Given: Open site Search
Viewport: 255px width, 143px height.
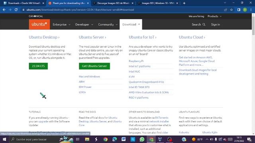Looking at the screenshot, I should coord(198,25).
